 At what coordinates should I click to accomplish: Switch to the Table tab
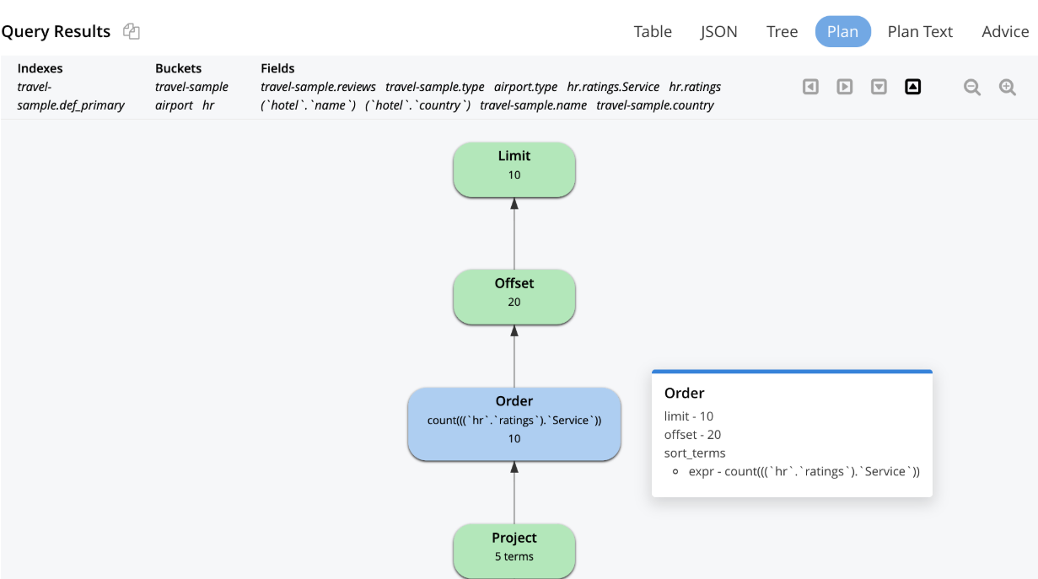[653, 32]
